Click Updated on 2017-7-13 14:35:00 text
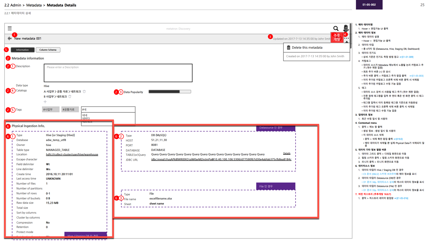 pyautogui.click(x=302, y=39)
